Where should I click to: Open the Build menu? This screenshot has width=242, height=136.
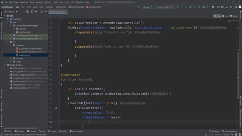[56, 2]
